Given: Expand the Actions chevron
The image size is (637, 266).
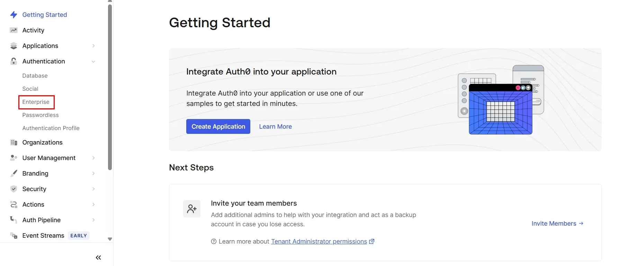Looking at the screenshot, I should 93,204.
